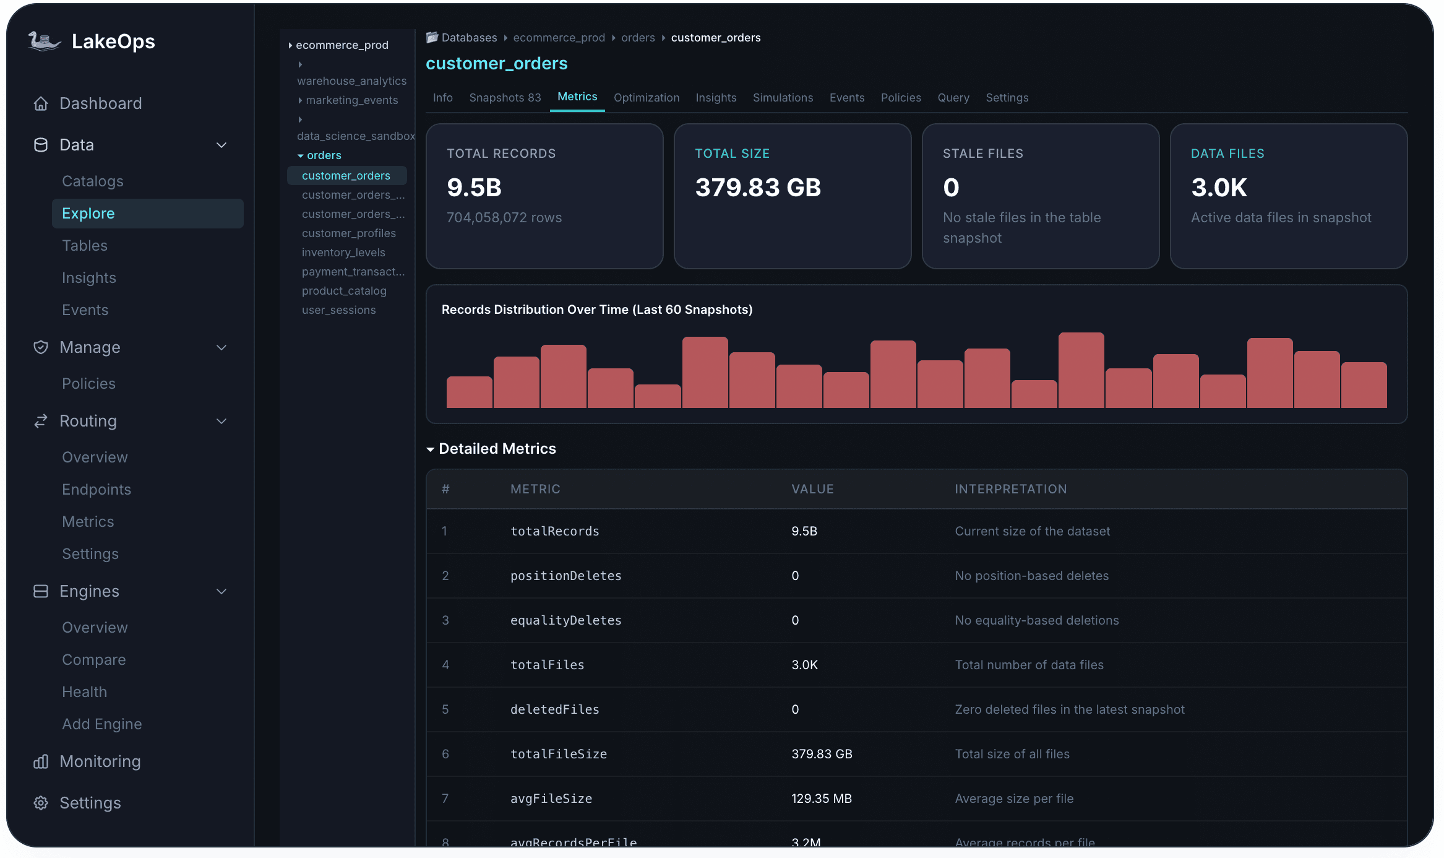The image size is (1444, 858).
Task: Click ecommerce_prod in breadcrumb
Action: (559, 38)
